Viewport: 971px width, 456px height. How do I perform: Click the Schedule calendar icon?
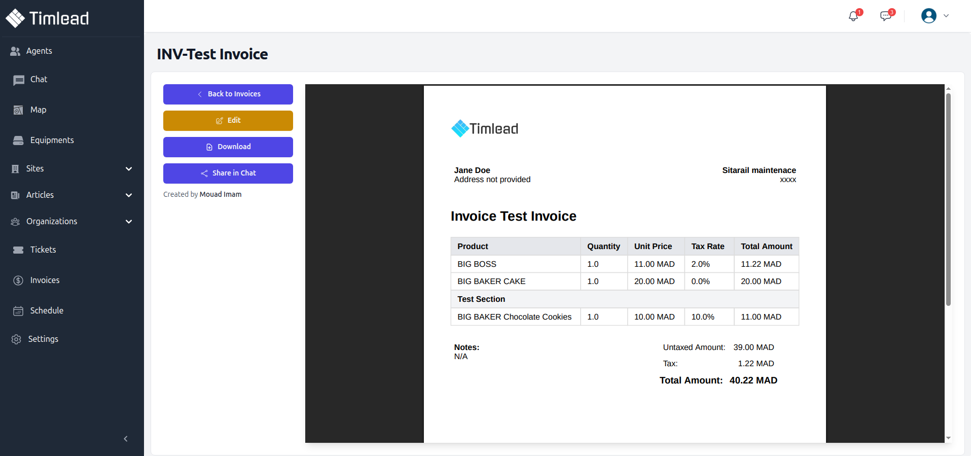coord(18,311)
